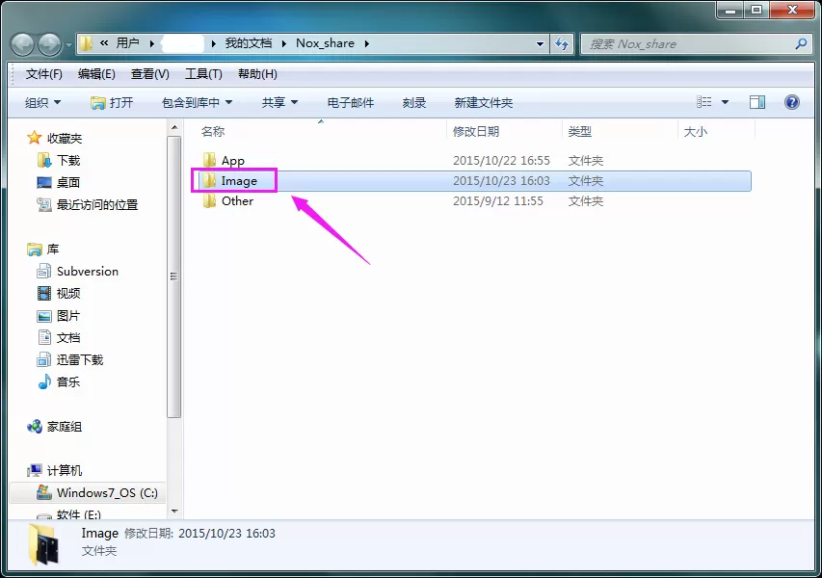The width and height of the screenshot is (822, 578).
Task: Open the 视频 library
Action: [59, 293]
